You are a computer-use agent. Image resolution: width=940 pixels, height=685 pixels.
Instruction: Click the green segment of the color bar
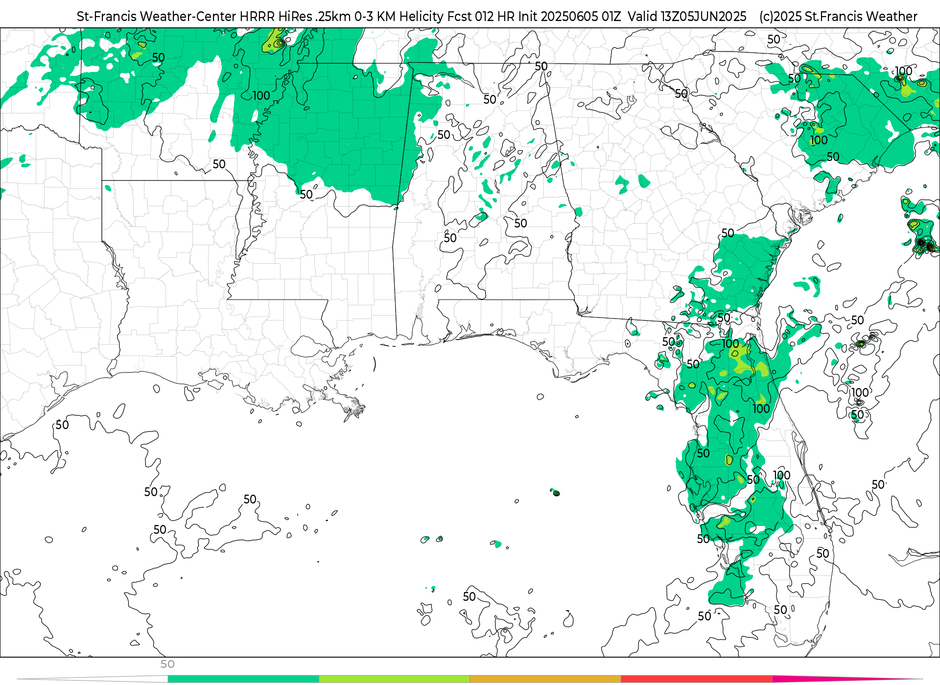click(x=243, y=679)
